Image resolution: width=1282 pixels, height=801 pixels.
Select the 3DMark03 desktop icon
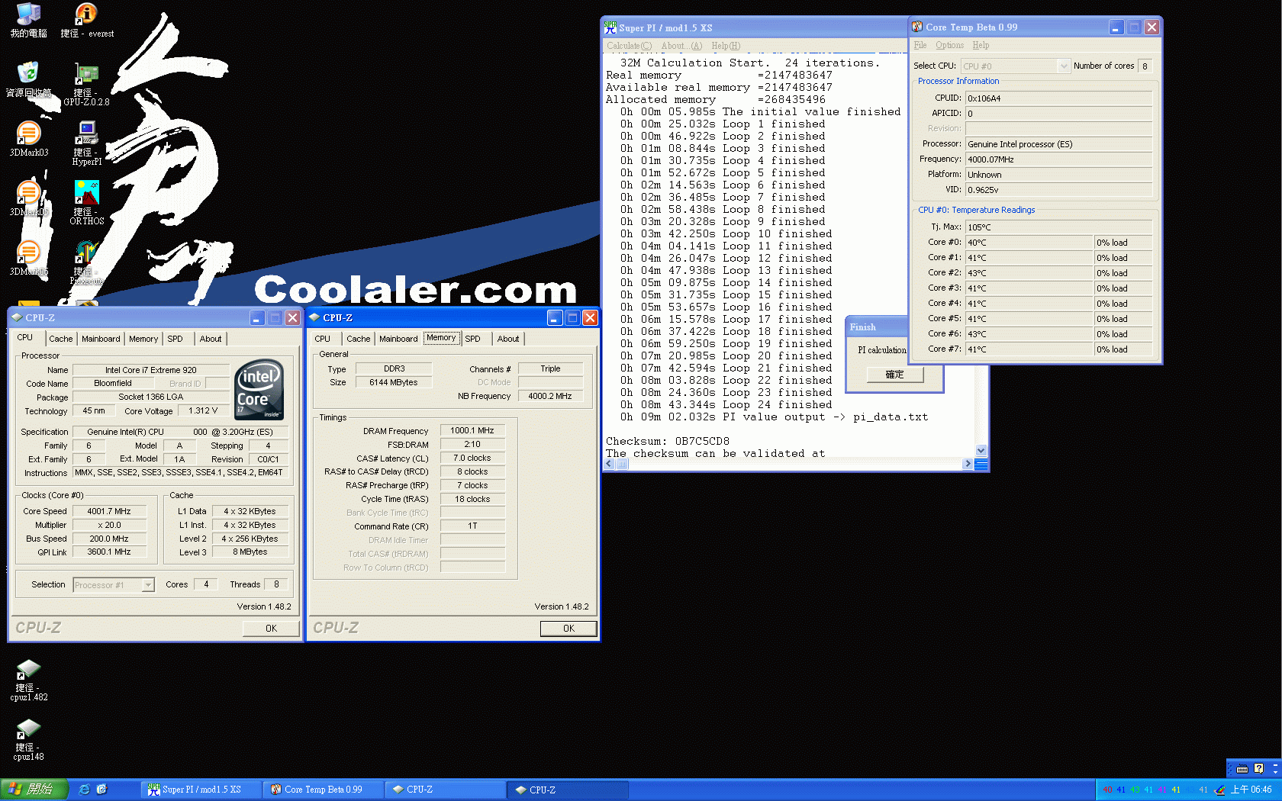point(28,139)
